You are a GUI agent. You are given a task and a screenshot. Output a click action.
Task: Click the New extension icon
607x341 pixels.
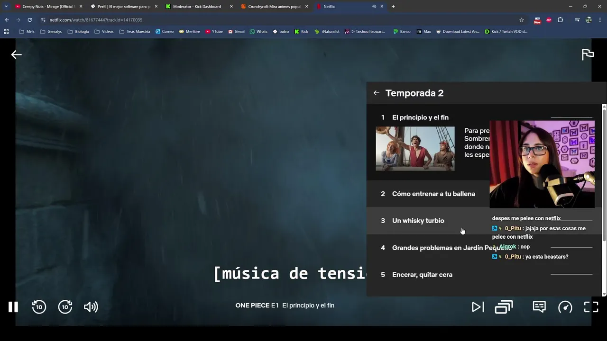coord(537,20)
